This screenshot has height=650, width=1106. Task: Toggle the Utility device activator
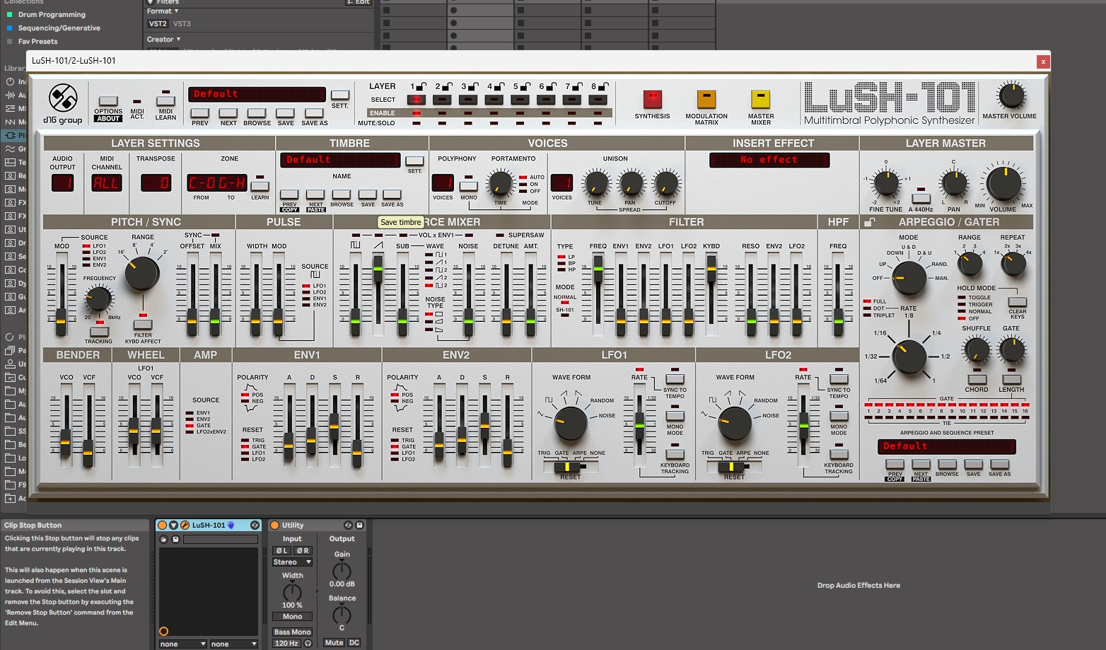(x=275, y=525)
